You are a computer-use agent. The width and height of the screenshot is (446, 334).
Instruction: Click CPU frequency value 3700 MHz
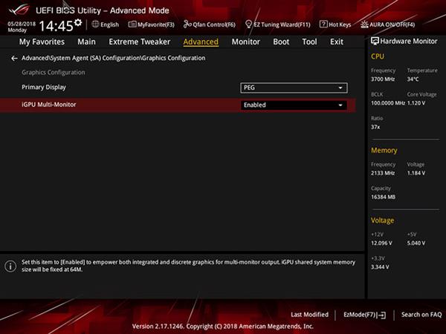point(383,79)
